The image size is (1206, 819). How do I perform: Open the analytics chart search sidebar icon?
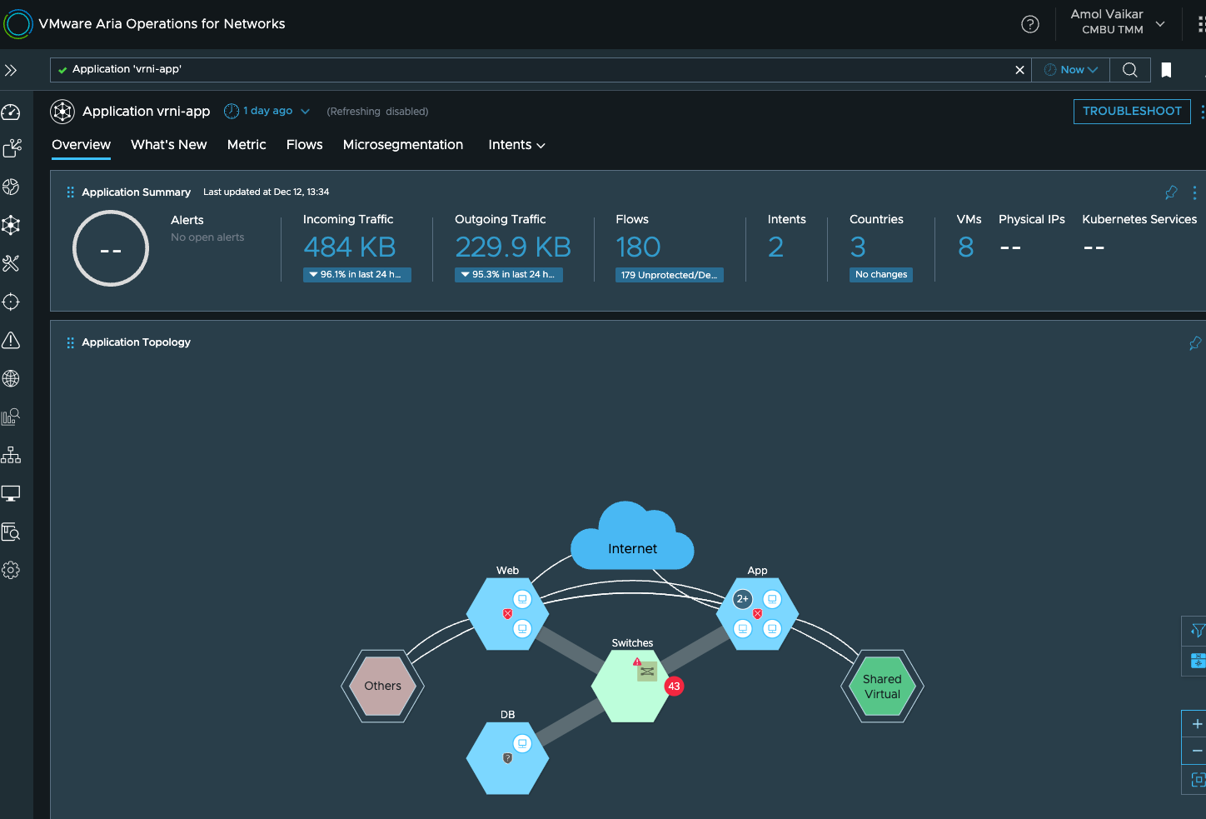pyautogui.click(x=11, y=417)
